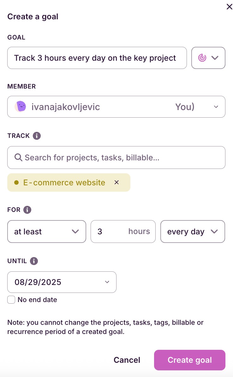The height and width of the screenshot is (377, 233).
Task: Enable the No end date checkbox
Action: pyautogui.click(x=11, y=300)
